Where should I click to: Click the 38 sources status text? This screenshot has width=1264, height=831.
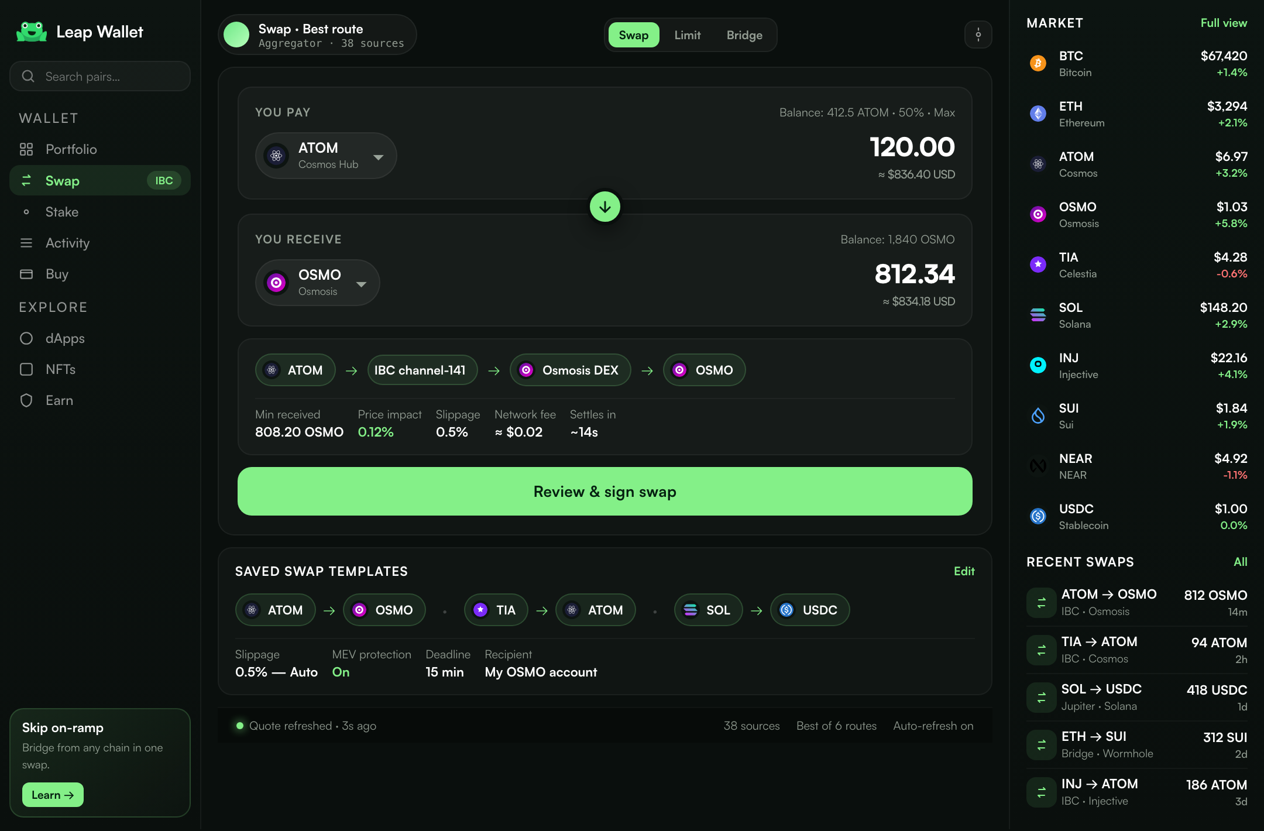(751, 726)
